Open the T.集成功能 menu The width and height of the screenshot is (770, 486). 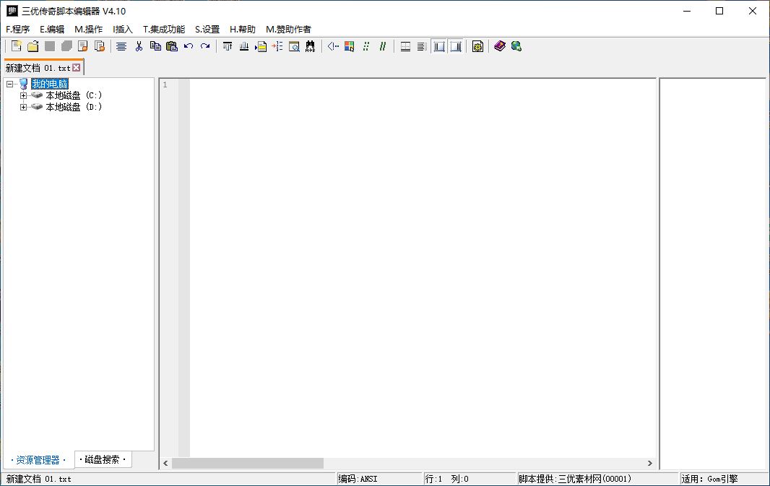point(164,30)
